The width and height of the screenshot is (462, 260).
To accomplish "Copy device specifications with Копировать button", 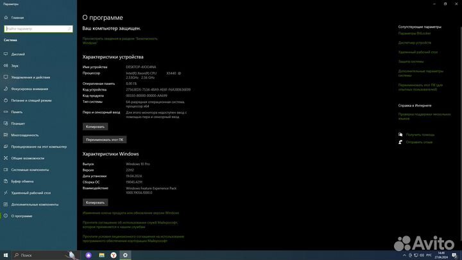I will coord(95,126).
